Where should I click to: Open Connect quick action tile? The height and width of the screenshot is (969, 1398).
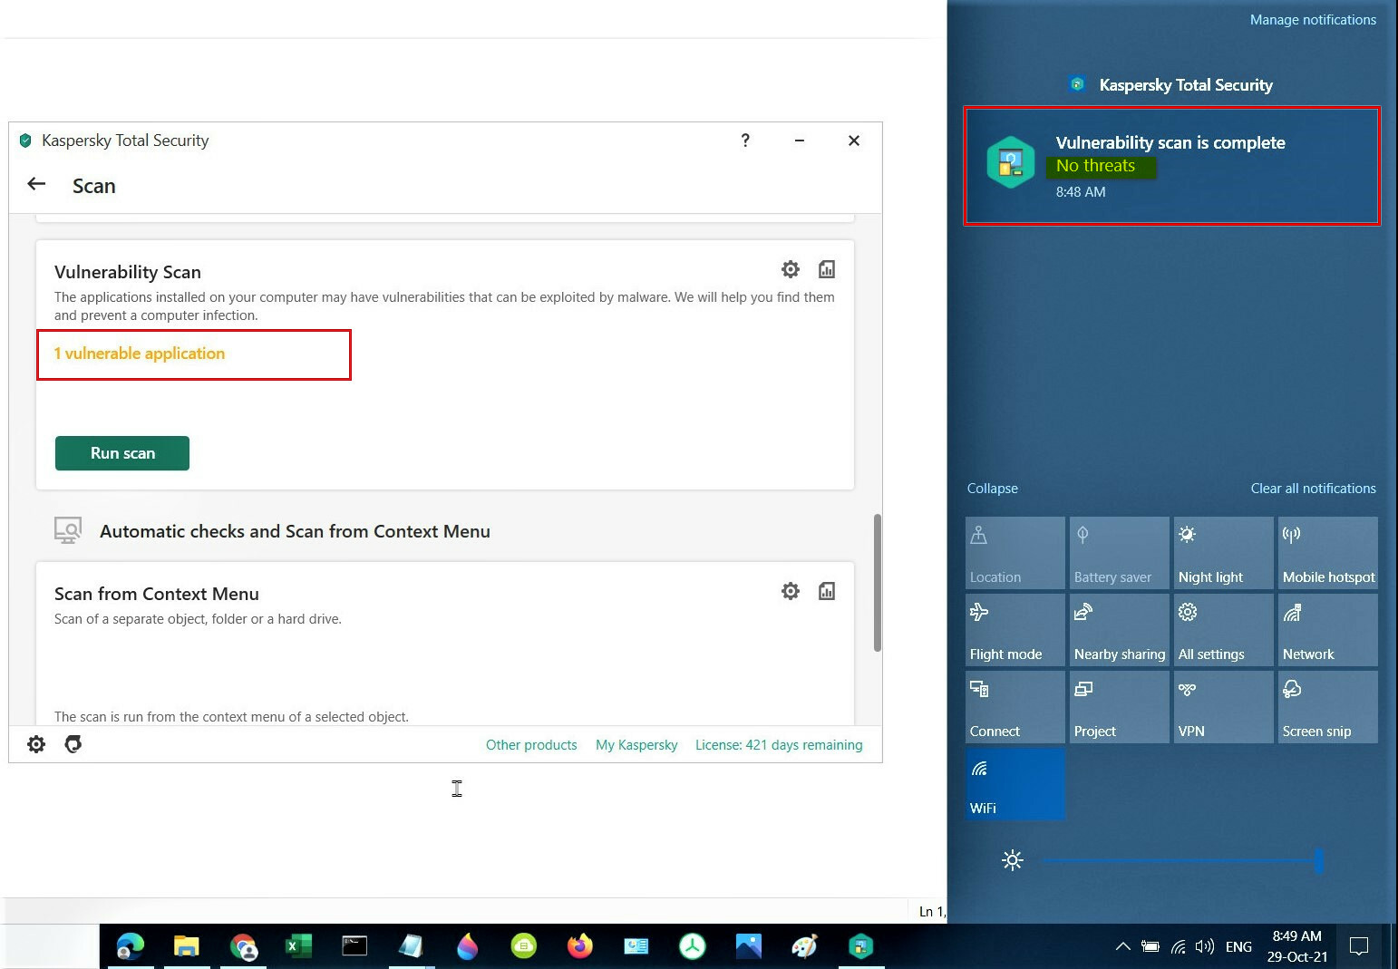click(1015, 707)
